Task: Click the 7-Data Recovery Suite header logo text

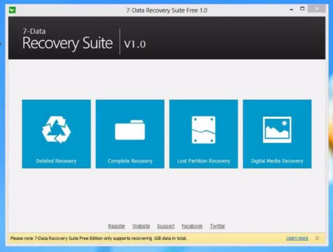Action: pos(67,40)
